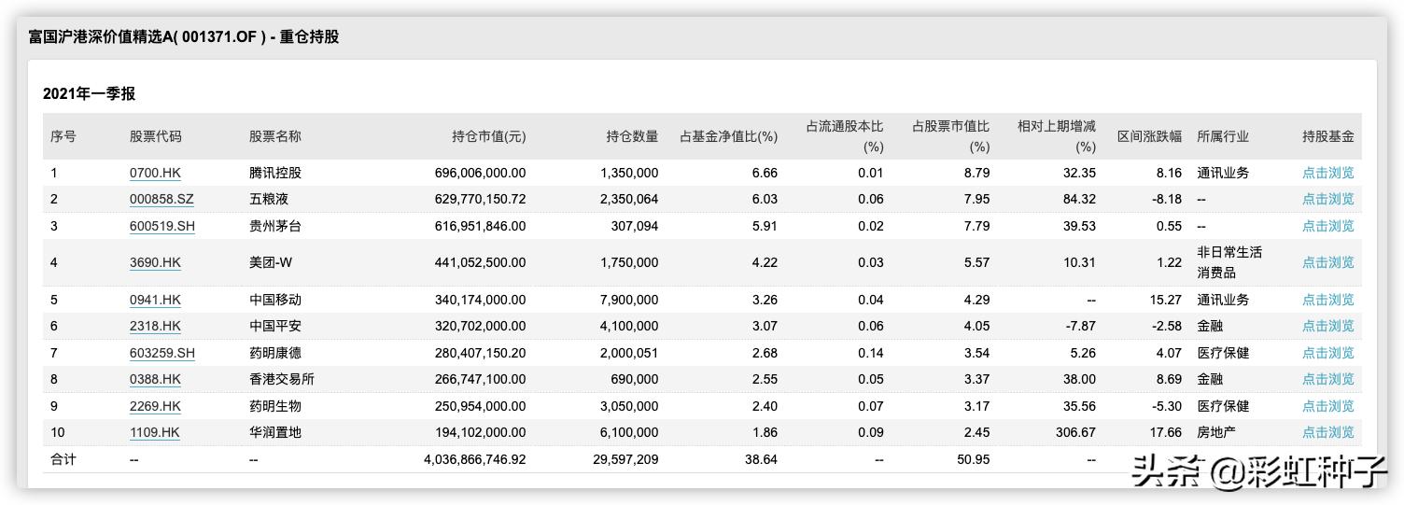Click holding value 616,951,846.00
This screenshot has height=505, width=1404.
480,226
